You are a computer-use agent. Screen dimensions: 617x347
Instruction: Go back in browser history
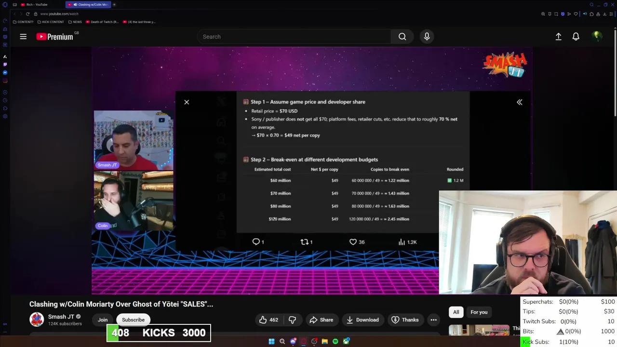15,14
